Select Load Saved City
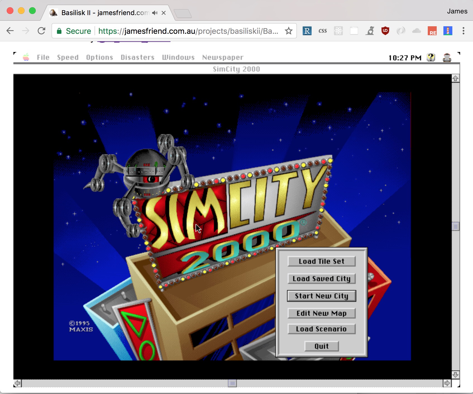Image resolution: width=473 pixels, height=394 pixels. tap(321, 279)
